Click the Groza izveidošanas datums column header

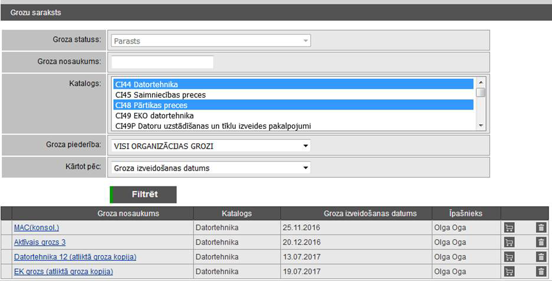[x=370, y=213]
